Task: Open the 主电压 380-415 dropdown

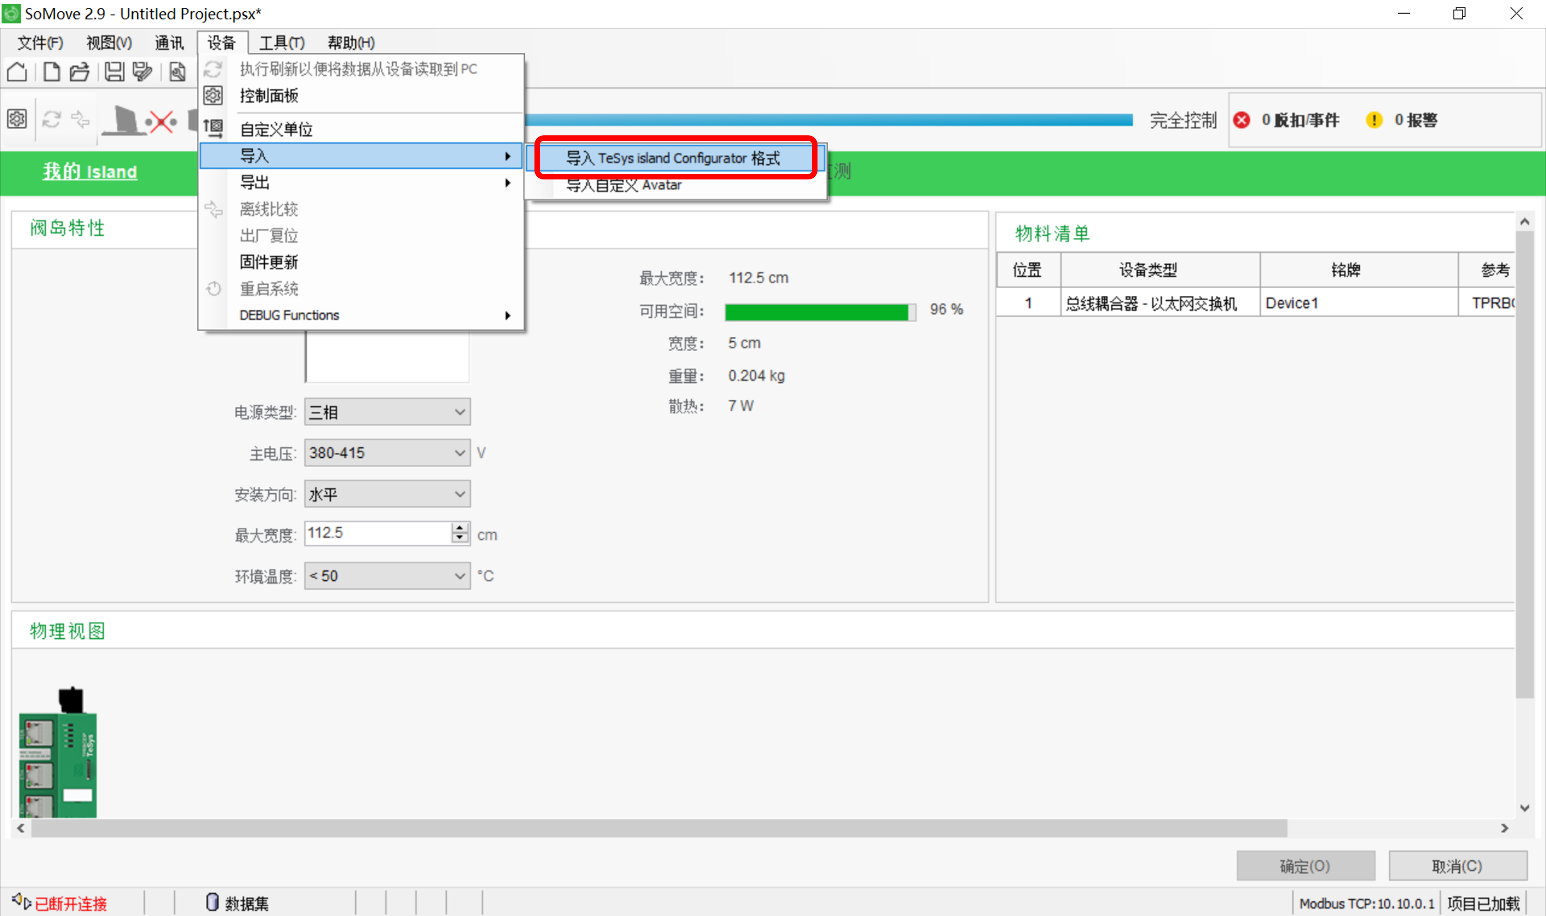Action: [386, 453]
